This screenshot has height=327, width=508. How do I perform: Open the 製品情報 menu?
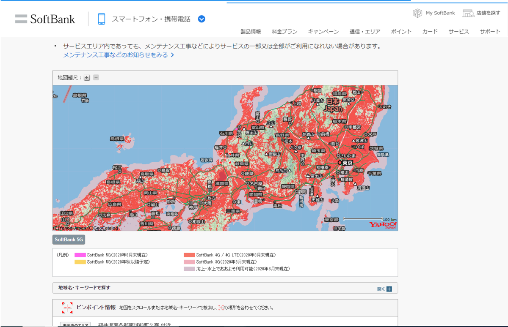pos(251,32)
